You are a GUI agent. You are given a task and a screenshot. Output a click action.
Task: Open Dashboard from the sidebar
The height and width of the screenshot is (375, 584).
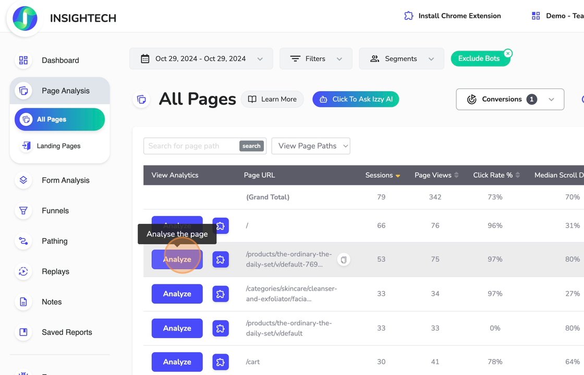pos(60,60)
